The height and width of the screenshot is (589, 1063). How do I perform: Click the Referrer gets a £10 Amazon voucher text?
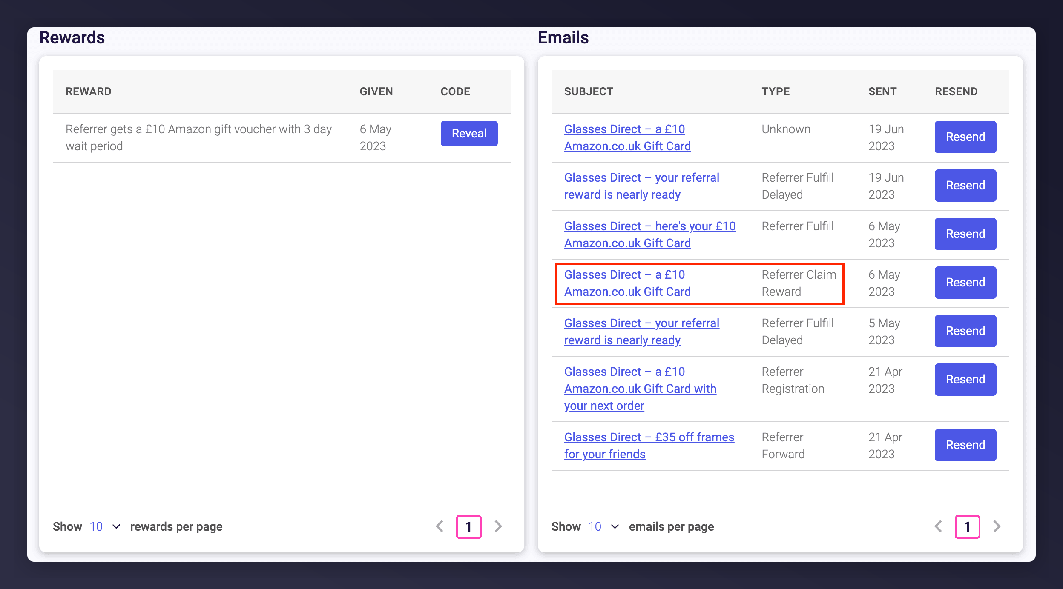coord(198,137)
